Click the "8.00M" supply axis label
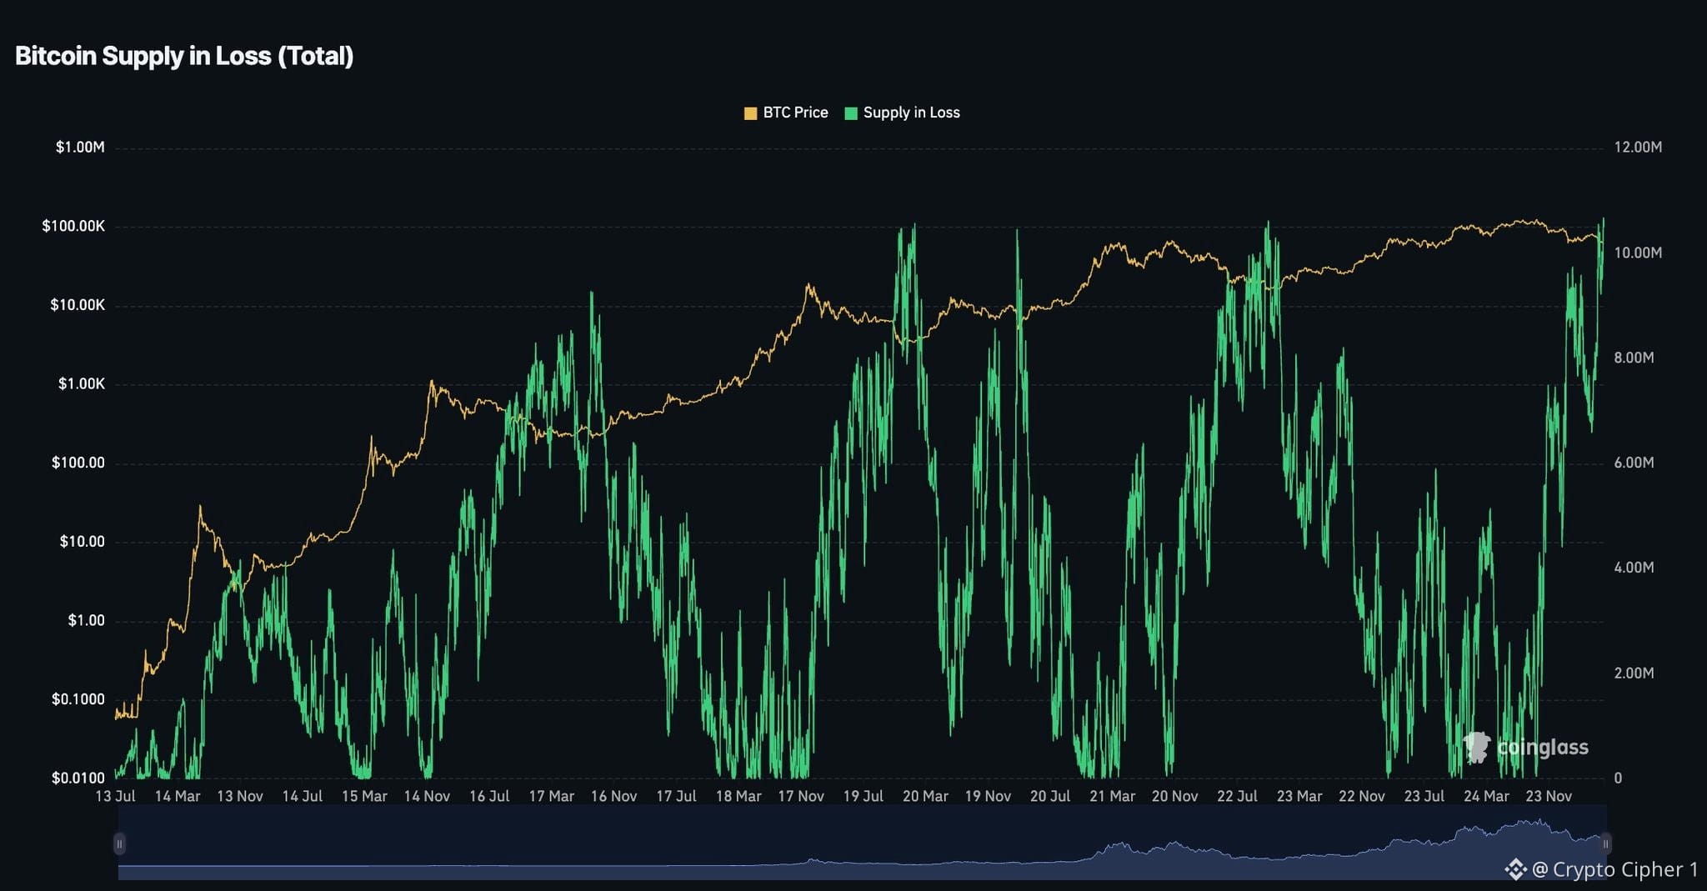Image resolution: width=1707 pixels, height=891 pixels. [1634, 358]
